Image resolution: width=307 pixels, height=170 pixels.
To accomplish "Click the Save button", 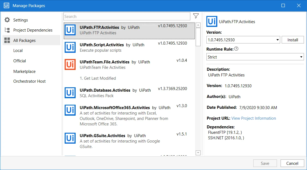I will click(265, 163).
